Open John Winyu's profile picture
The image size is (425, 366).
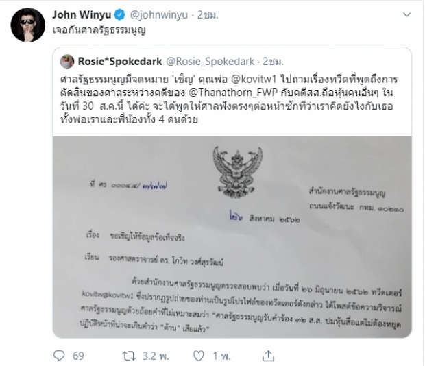[28, 25]
